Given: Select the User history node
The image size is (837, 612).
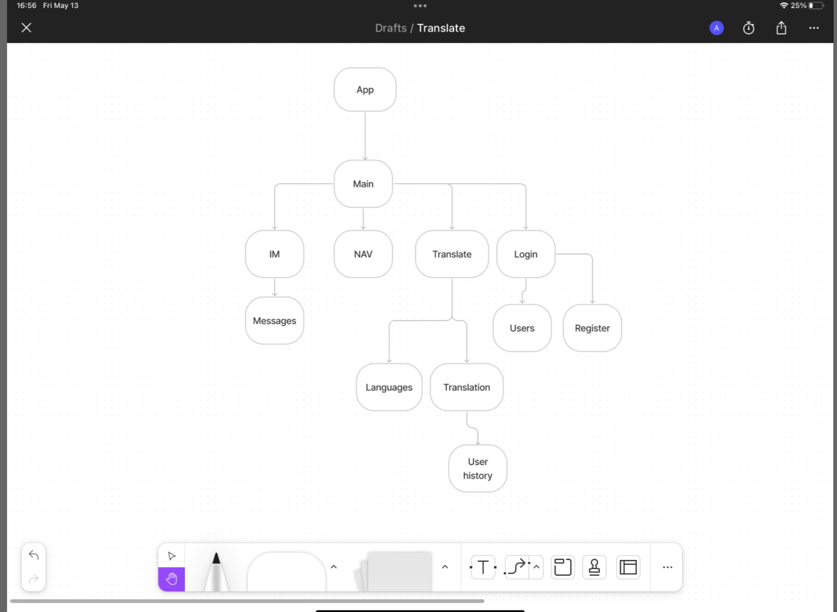Looking at the screenshot, I should (478, 468).
